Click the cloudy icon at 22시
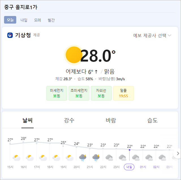 pos(109,158)
